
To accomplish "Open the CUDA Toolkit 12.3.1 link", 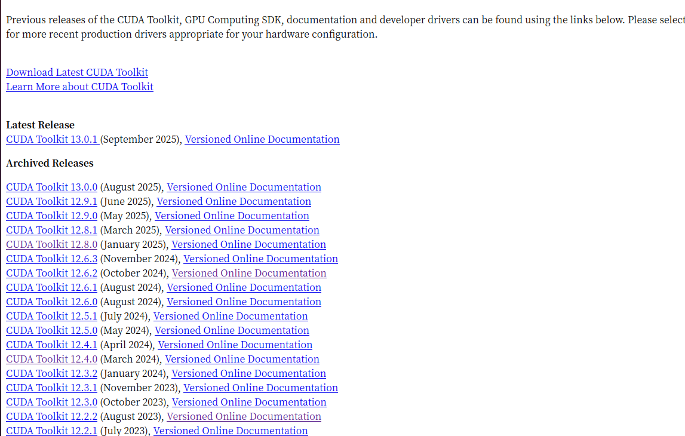I will pyautogui.click(x=51, y=388).
